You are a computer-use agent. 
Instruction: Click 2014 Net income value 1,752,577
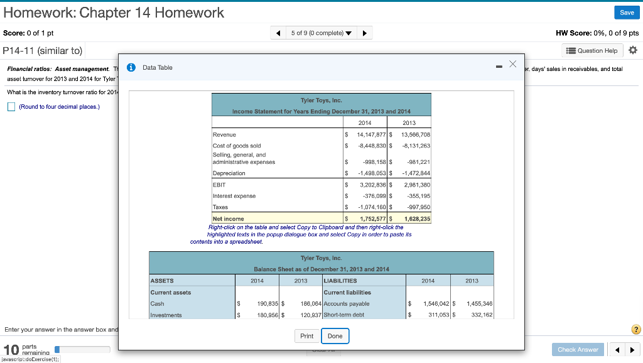(x=373, y=219)
